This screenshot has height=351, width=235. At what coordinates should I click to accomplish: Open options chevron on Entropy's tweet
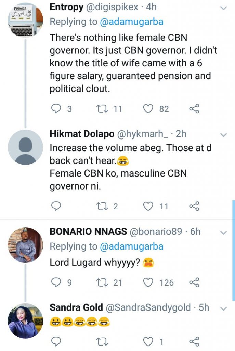point(223,8)
